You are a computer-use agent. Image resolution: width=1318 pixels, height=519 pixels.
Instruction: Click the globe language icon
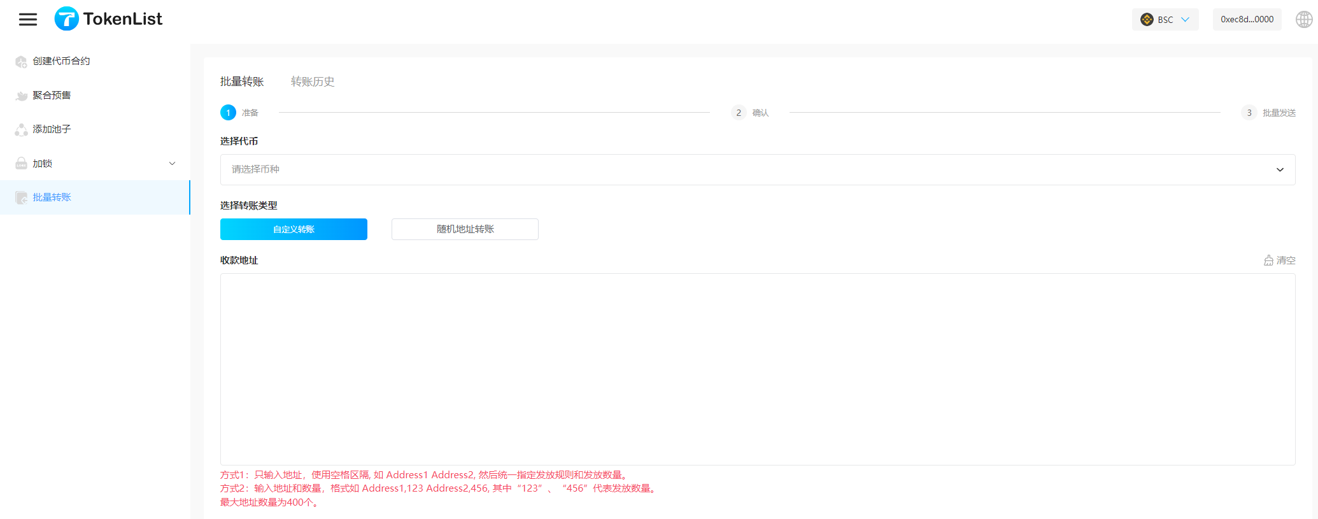tap(1303, 20)
